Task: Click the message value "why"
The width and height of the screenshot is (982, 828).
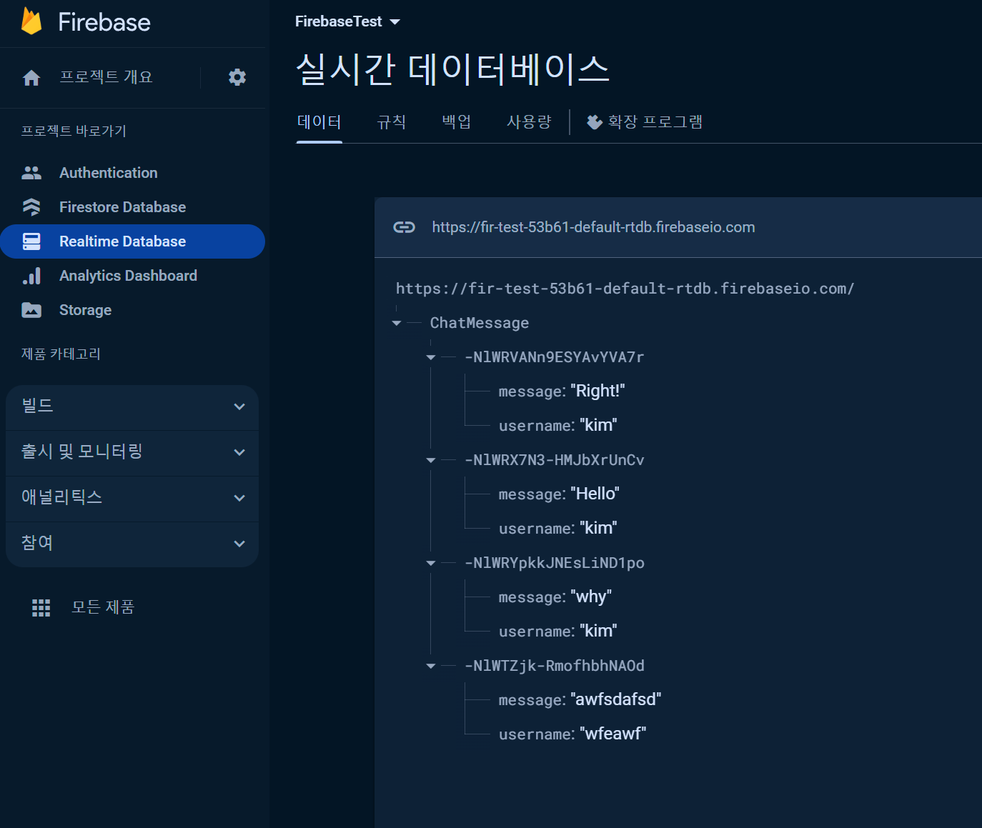Action: coord(591,597)
